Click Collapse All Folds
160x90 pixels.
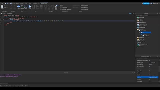[x=84, y=9]
